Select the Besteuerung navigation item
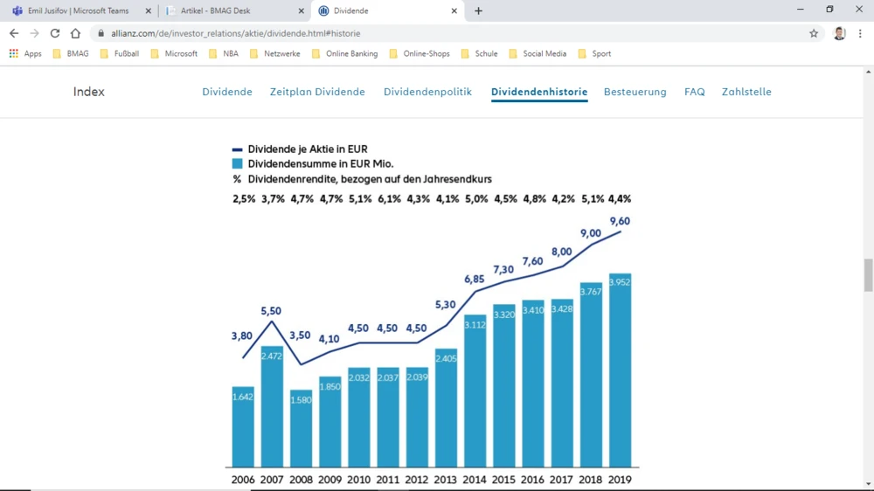This screenshot has height=491, width=874. tap(635, 92)
